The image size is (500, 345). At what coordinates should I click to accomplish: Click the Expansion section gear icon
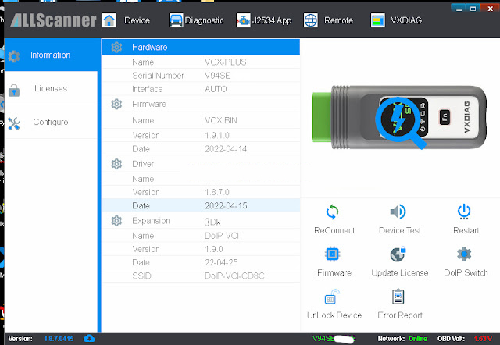click(116, 221)
